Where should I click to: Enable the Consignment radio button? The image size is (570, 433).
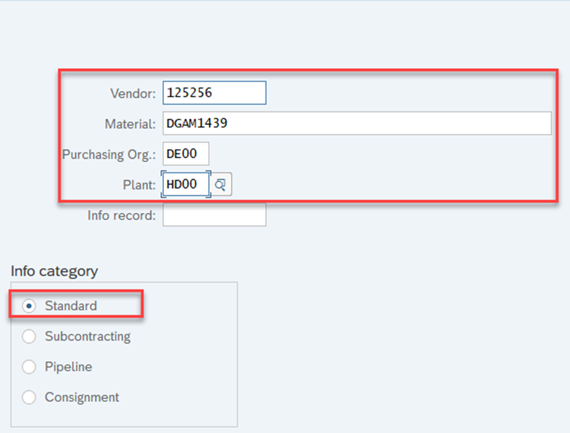pyautogui.click(x=29, y=397)
